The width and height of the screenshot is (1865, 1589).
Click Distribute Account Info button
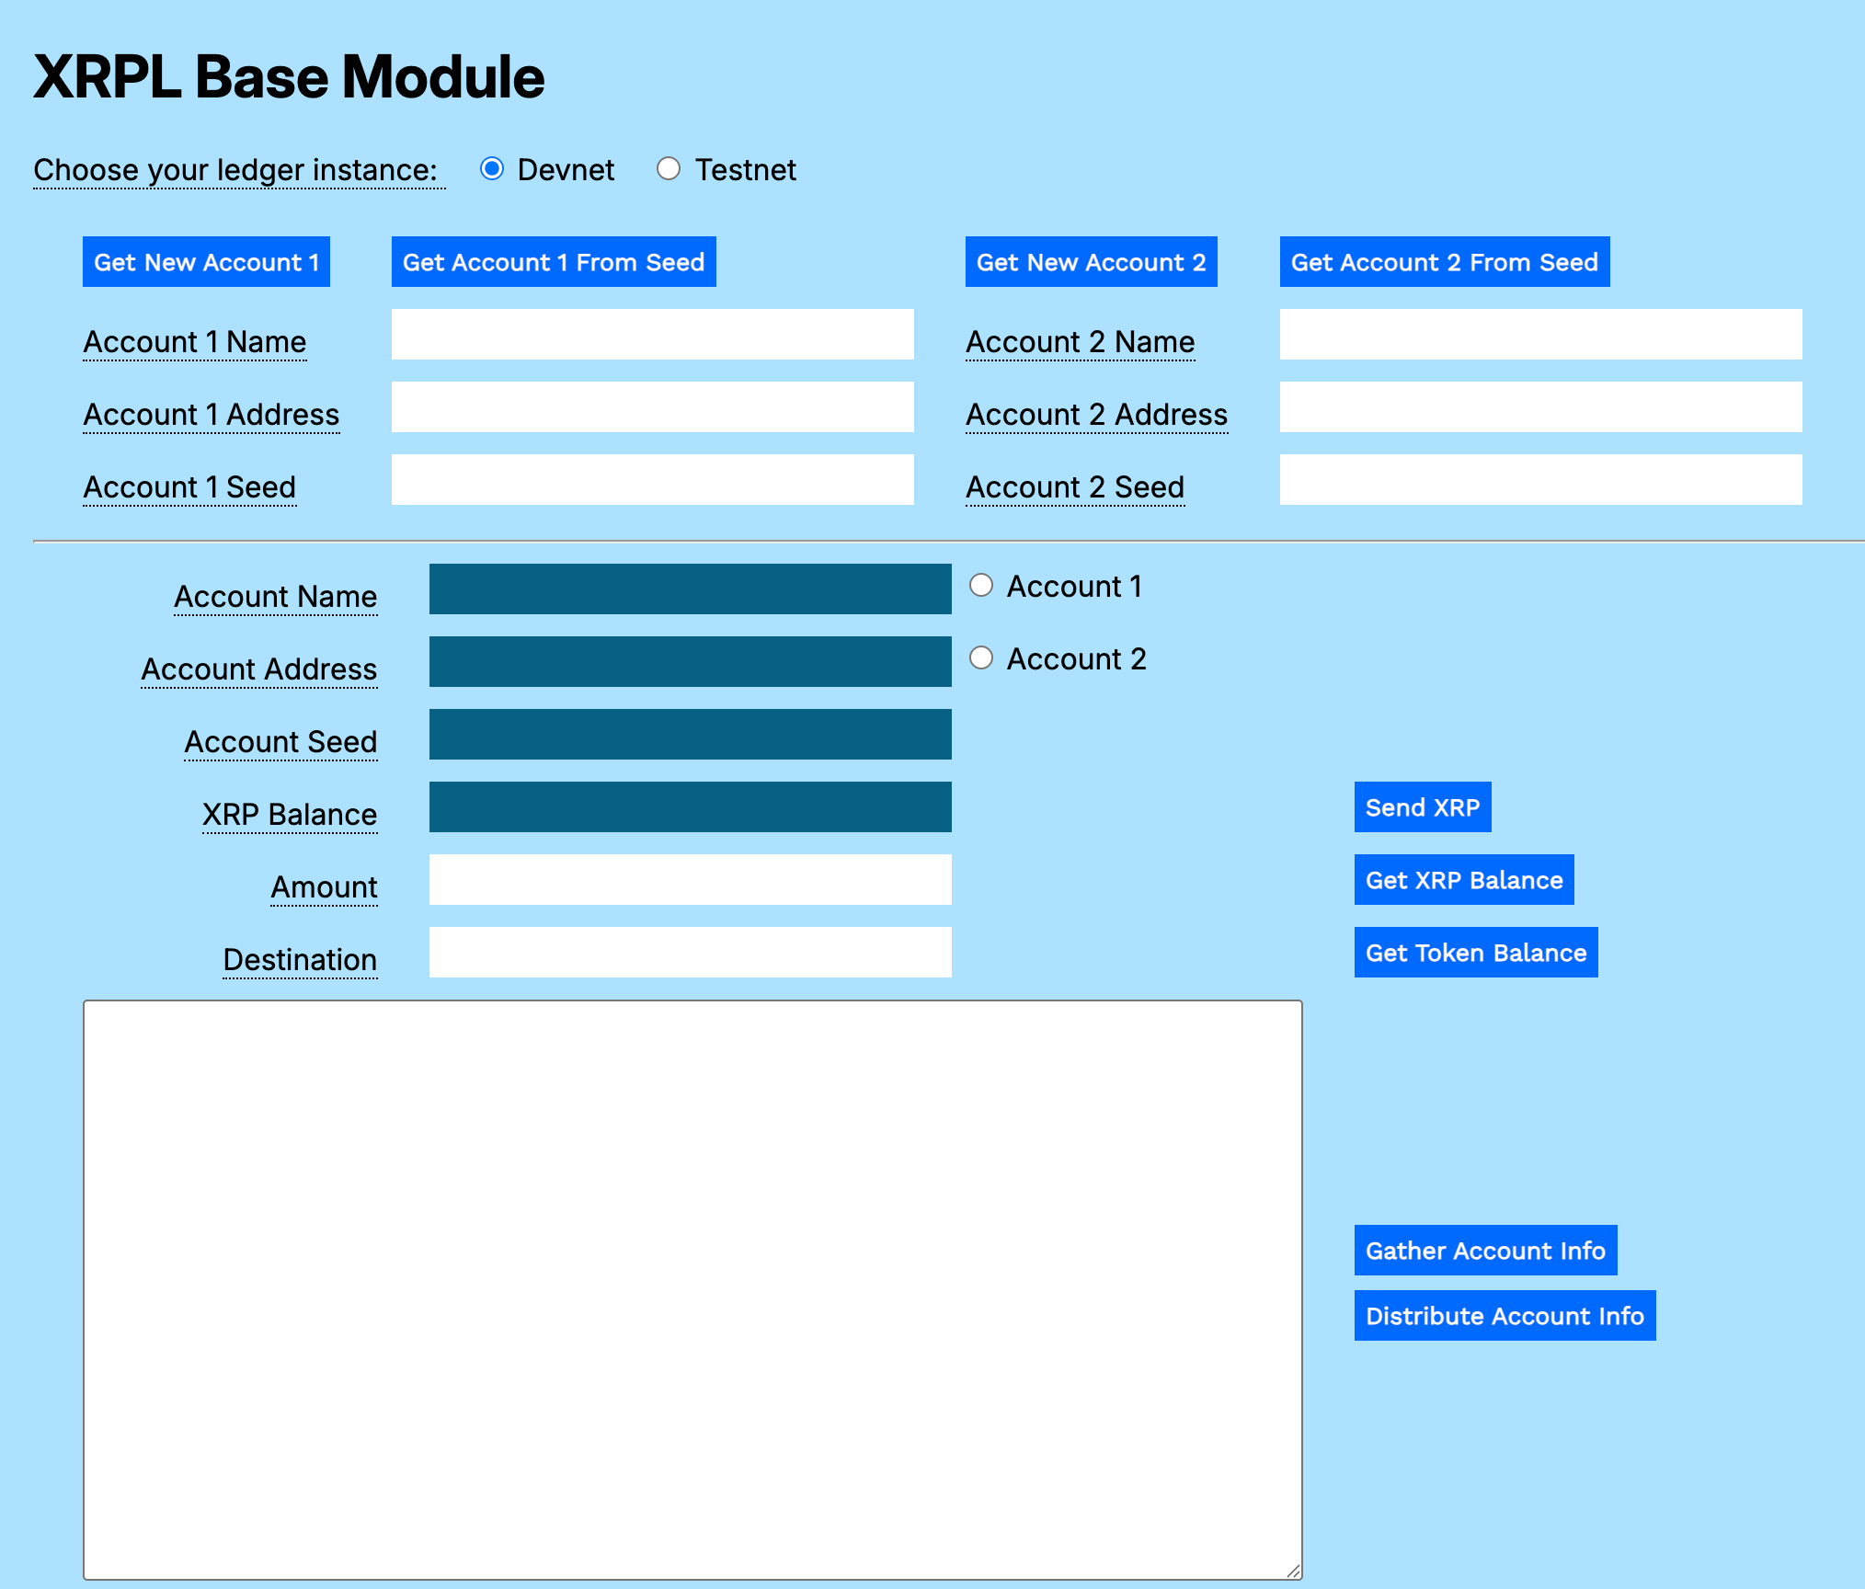click(1504, 1316)
